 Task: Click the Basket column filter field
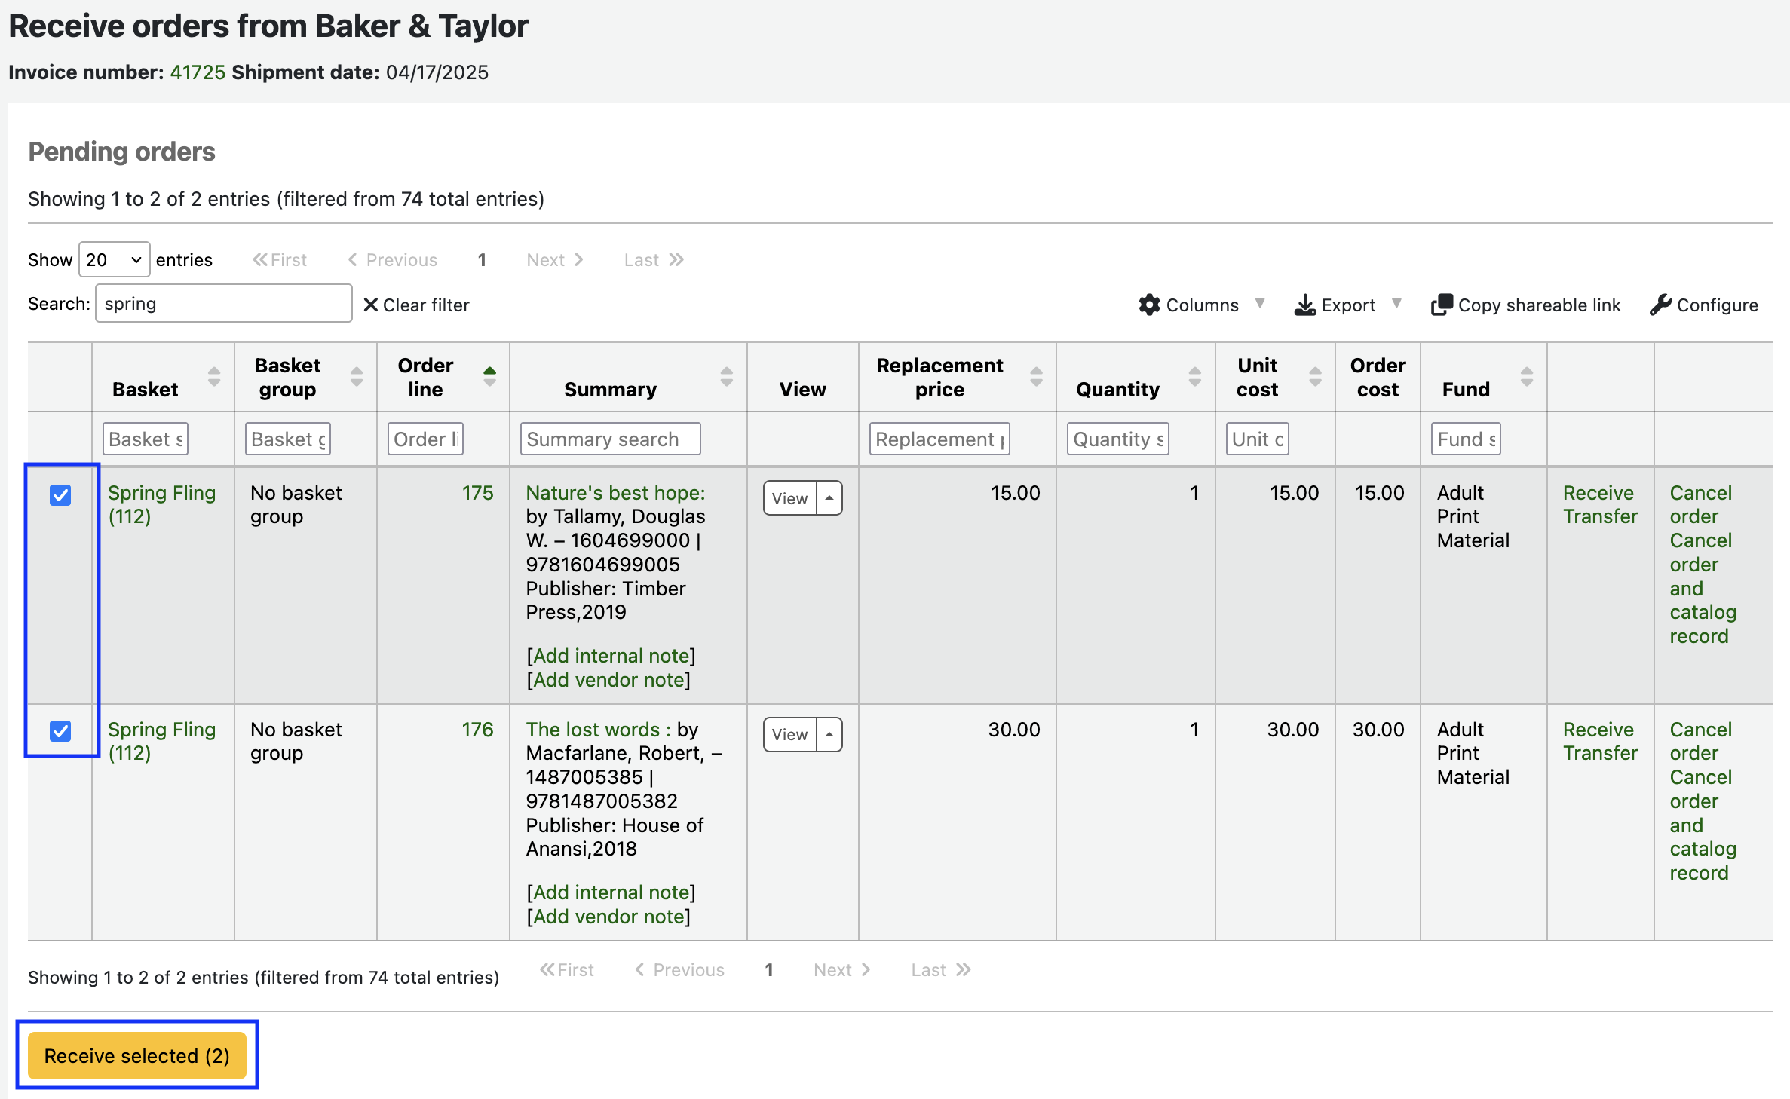tap(146, 439)
